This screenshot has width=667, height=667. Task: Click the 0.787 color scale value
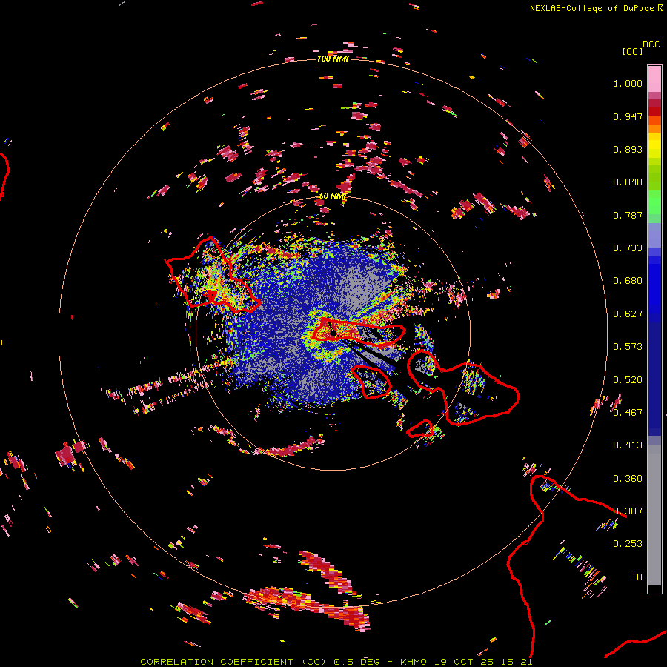[628, 215]
